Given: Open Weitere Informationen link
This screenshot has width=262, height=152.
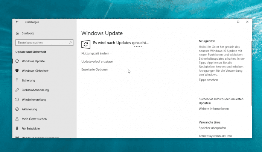Looking at the screenshot, I should [x=213, y=109].
